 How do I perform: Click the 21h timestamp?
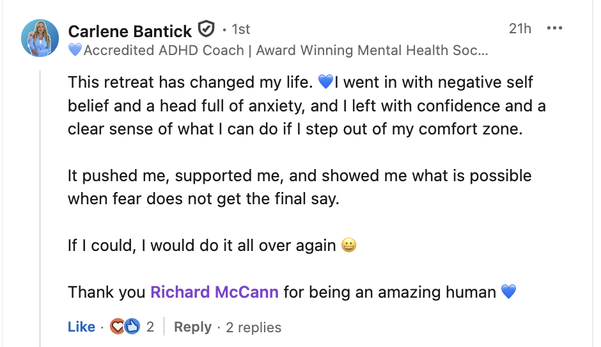pyautogui.click(x=520, y=29)
